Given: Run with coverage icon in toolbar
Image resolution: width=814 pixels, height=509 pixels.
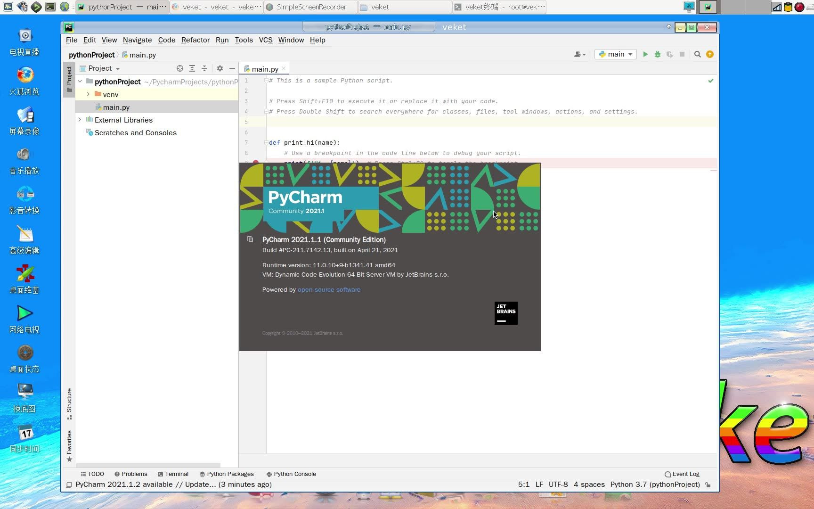Looking at the screenshot, I should (670, 54).
